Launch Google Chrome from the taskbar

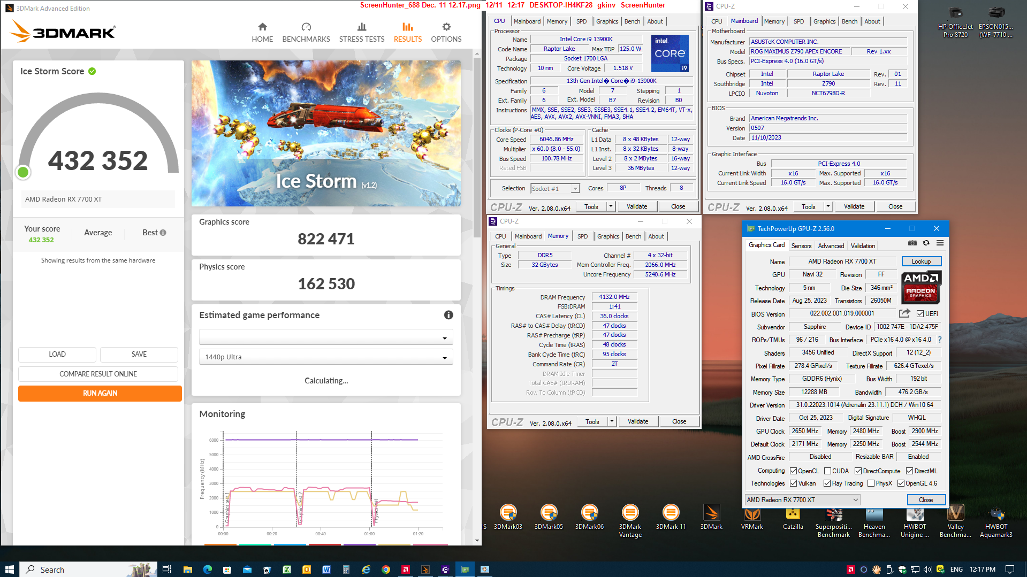(x=386, y=570)
